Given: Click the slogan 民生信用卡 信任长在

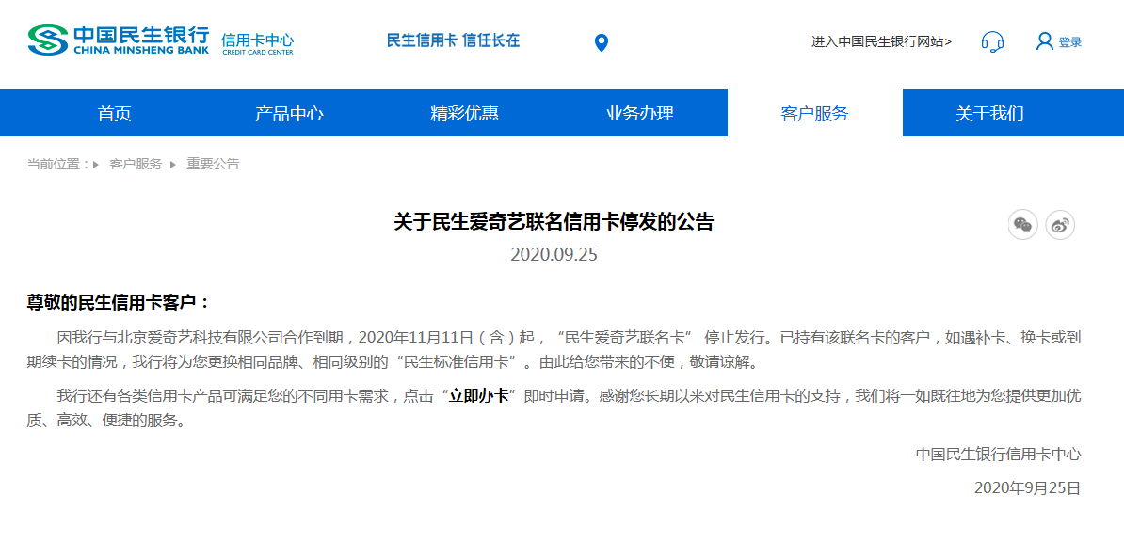Looking at the screenshot, I should click(453, 40).
